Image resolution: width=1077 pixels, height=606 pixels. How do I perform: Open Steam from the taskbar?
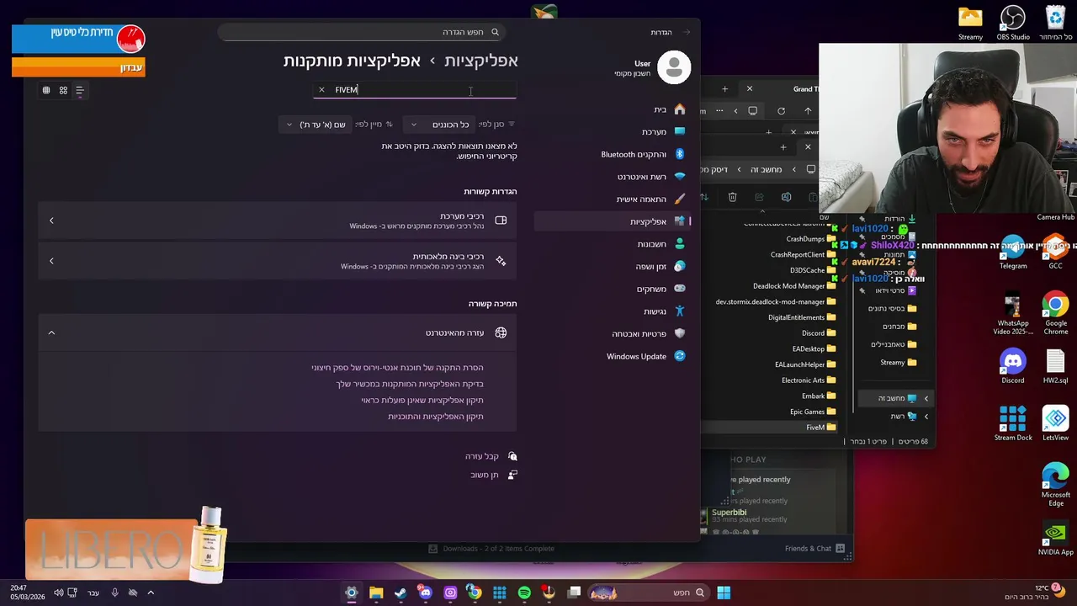click(x=401, y=593)
